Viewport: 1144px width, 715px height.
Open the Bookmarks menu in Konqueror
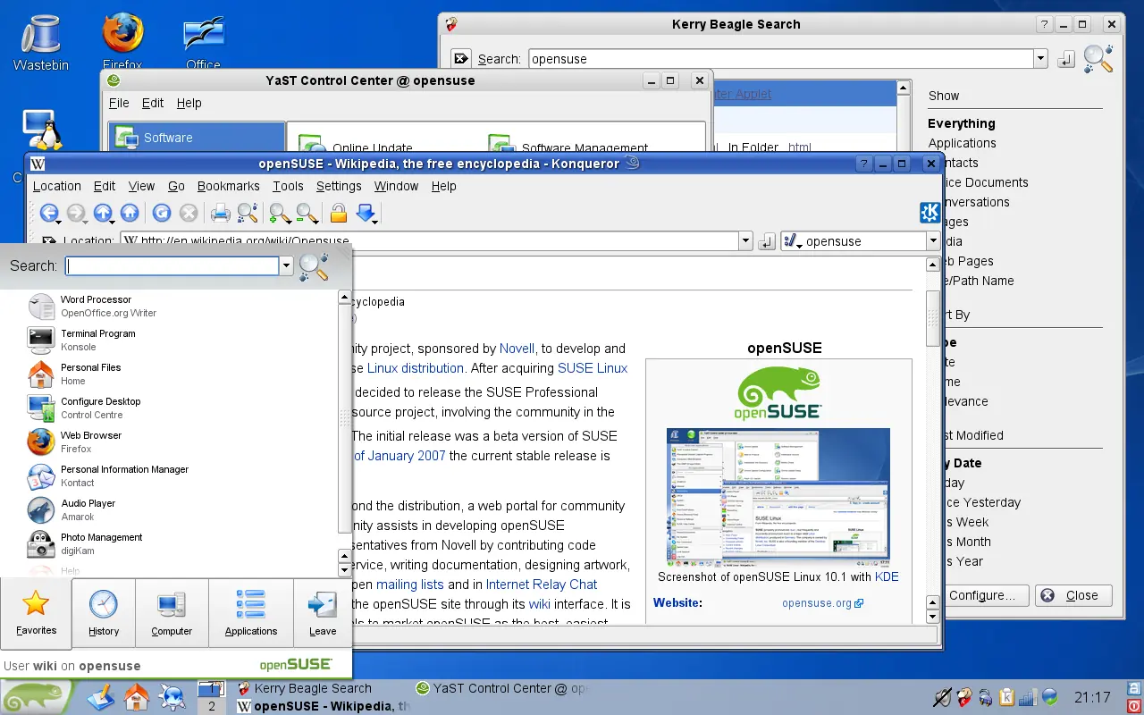pos(228,186)
